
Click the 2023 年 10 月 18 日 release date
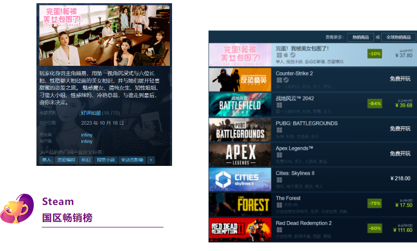(102, 123)
